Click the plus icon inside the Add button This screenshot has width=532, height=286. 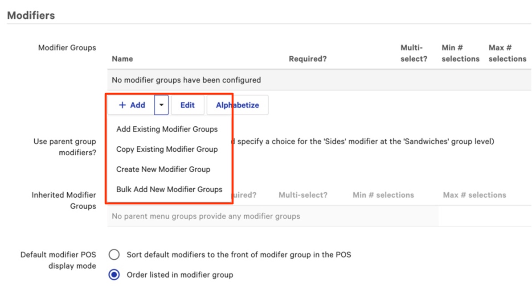tap(122, 105)
